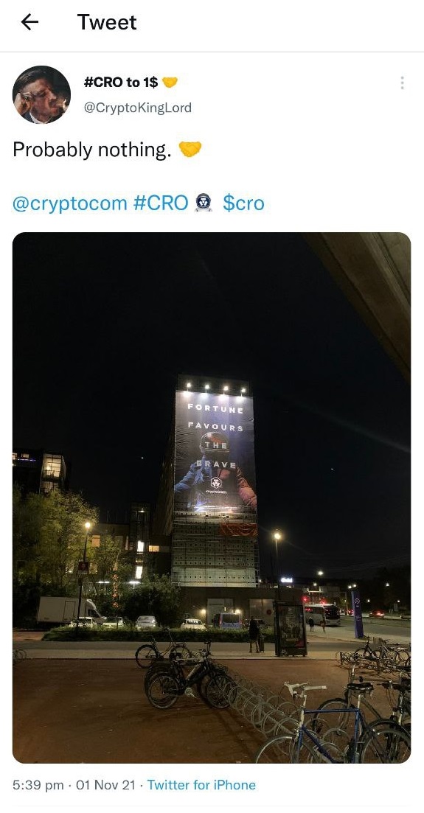The width and height of the screenshot is (424, 813).
Task: Open the #CRO hashtag link
Action: point(161,203)
